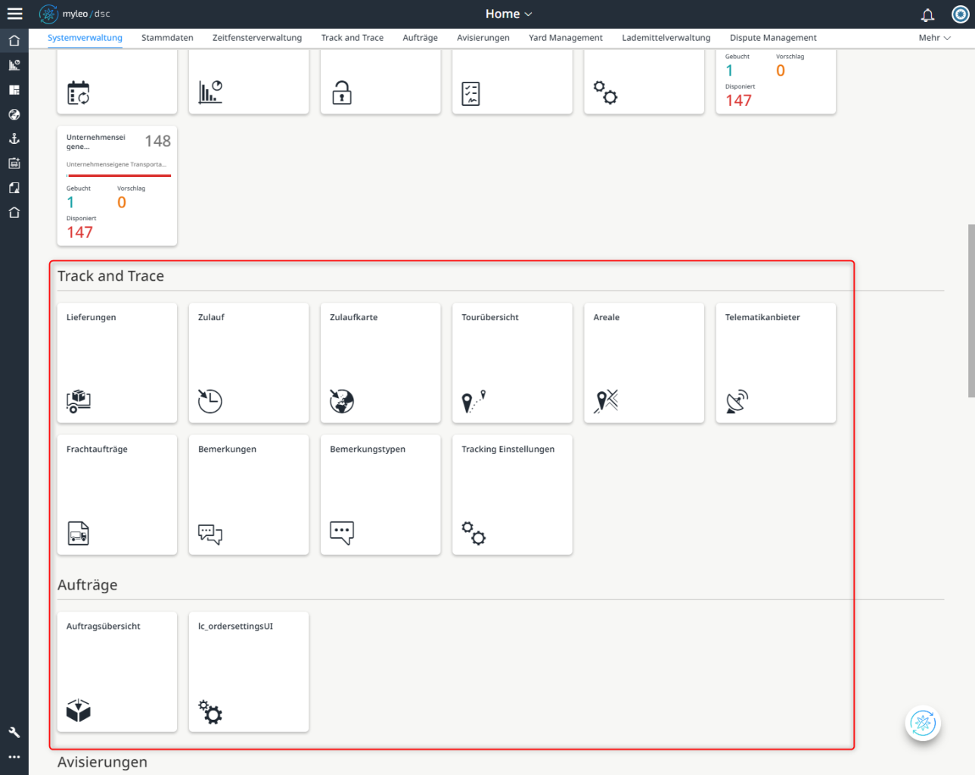This screenshot has width=975, height=775.
Task: Open the padlock tile
Action: 380,82
